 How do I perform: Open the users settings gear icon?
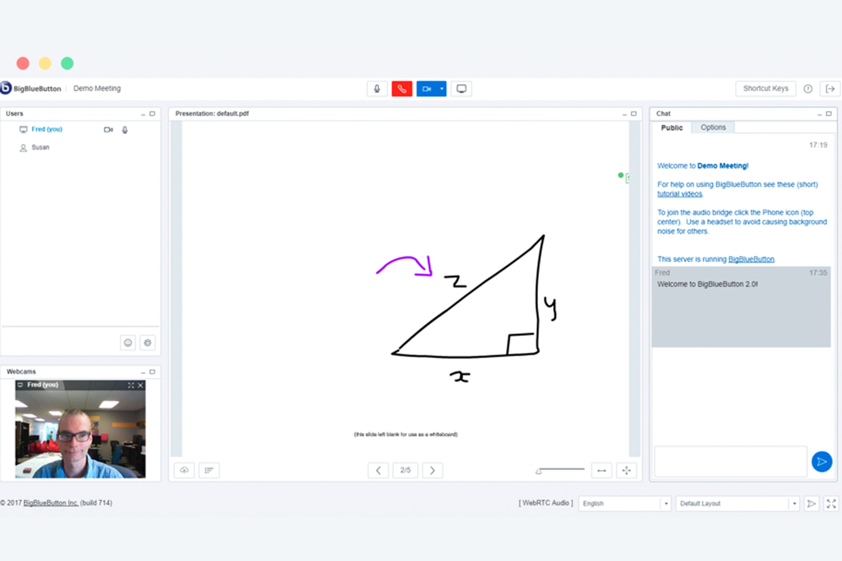pyautogui.click(x=147, y=343)
